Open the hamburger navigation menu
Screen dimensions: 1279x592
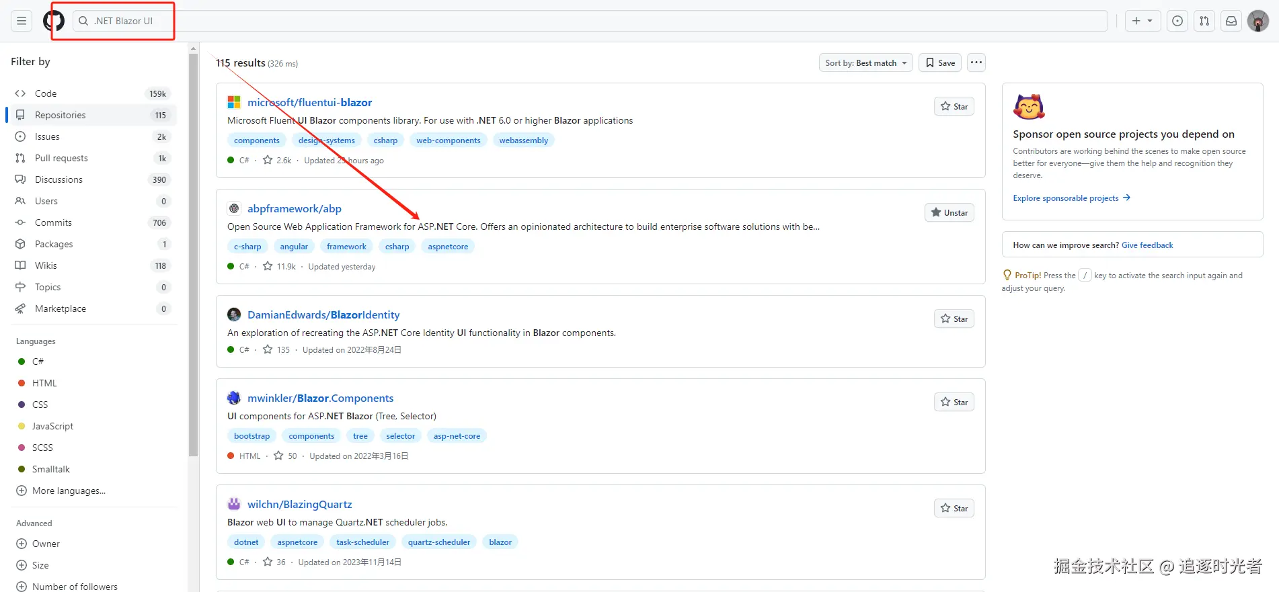(22, 21)
